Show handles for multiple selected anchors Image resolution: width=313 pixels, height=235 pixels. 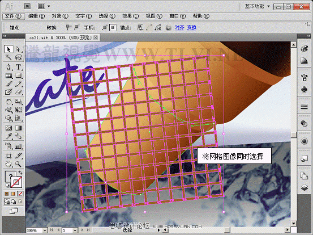point(105,27)
